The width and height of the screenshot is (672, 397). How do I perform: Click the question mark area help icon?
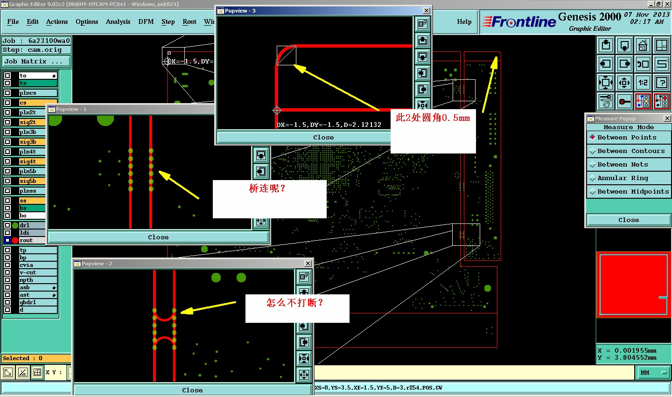pos(662,83)
